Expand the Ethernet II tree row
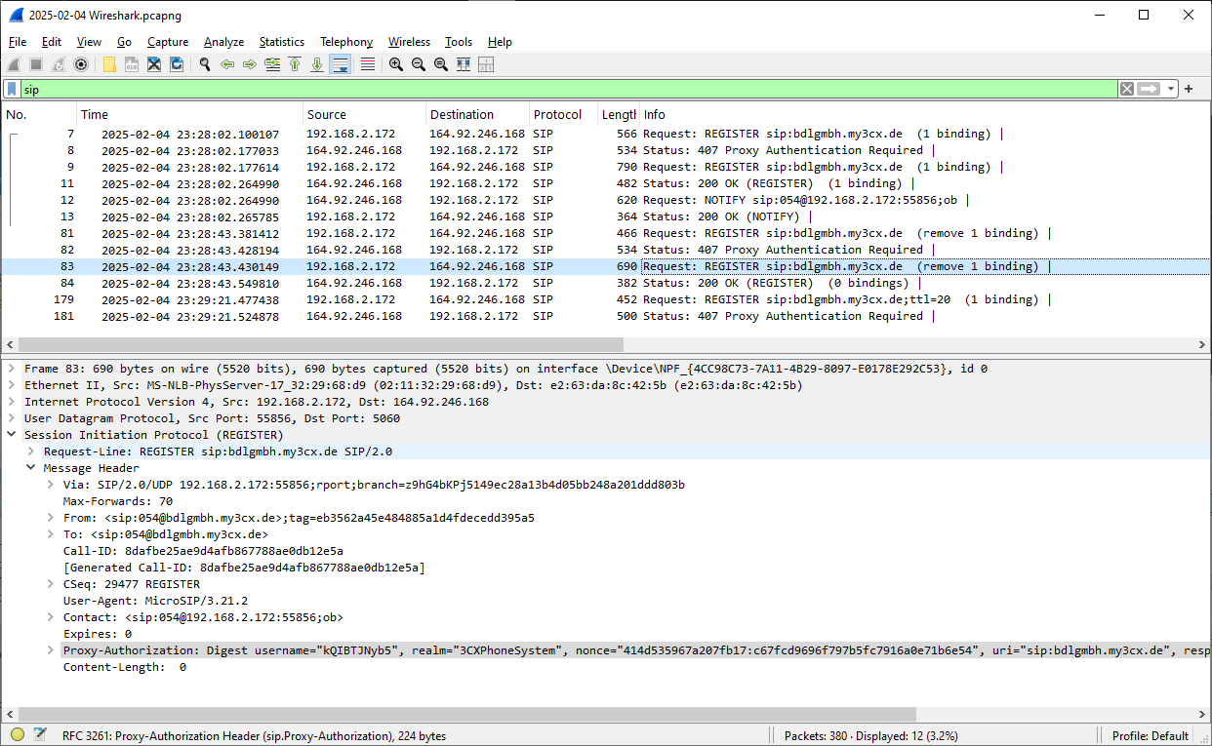 12,385
